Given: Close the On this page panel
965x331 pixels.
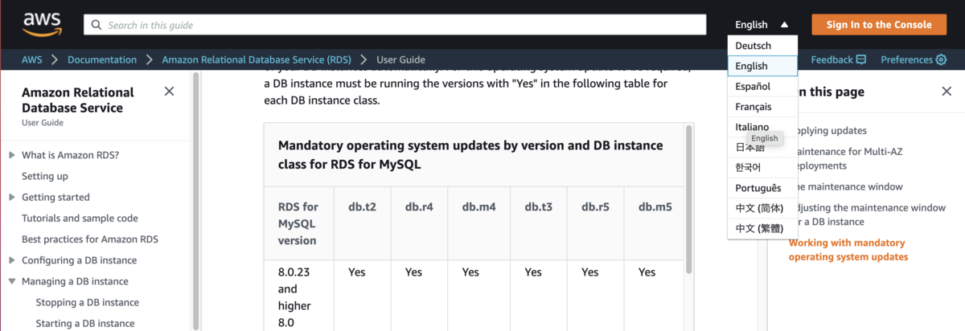Looking at the screenshot, I should pos(947,92).
